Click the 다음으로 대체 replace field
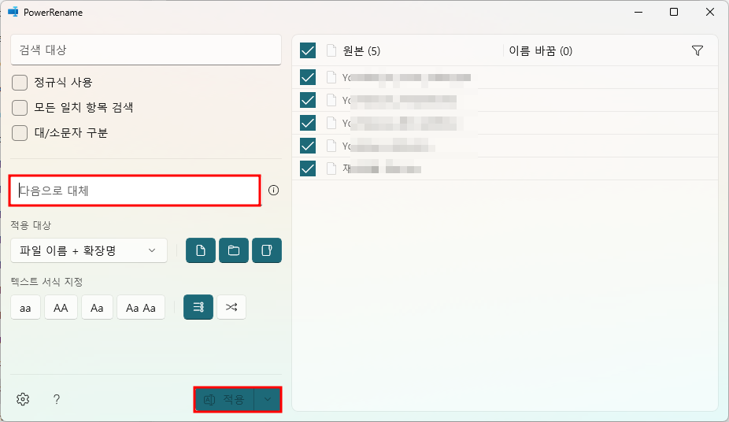Screen dimensions: 729x422 [x=135, y=191]
